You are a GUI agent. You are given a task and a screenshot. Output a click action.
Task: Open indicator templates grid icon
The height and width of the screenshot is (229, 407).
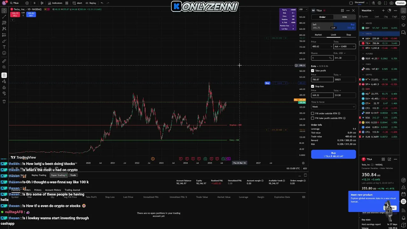pyautogui.click(x=67, y=3)
